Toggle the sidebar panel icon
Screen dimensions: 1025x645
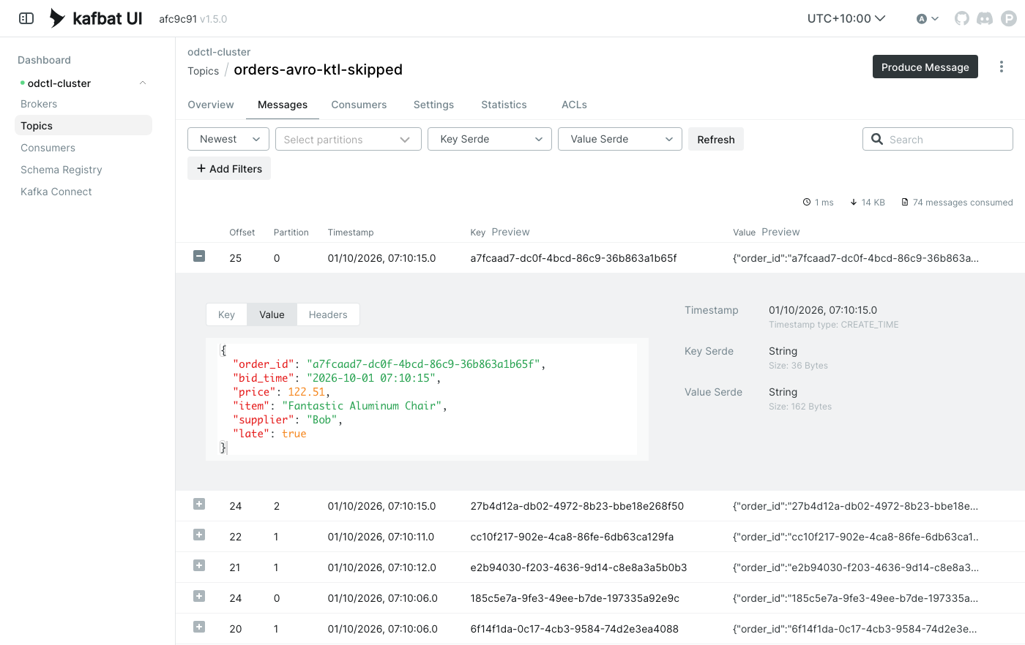(x=26, y=18)
